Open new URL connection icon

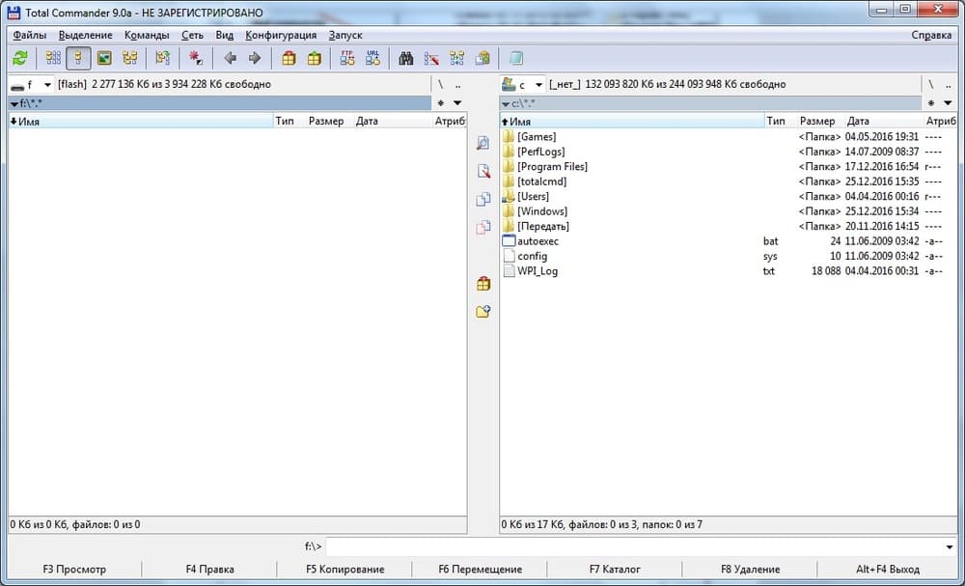coord(372,59)
